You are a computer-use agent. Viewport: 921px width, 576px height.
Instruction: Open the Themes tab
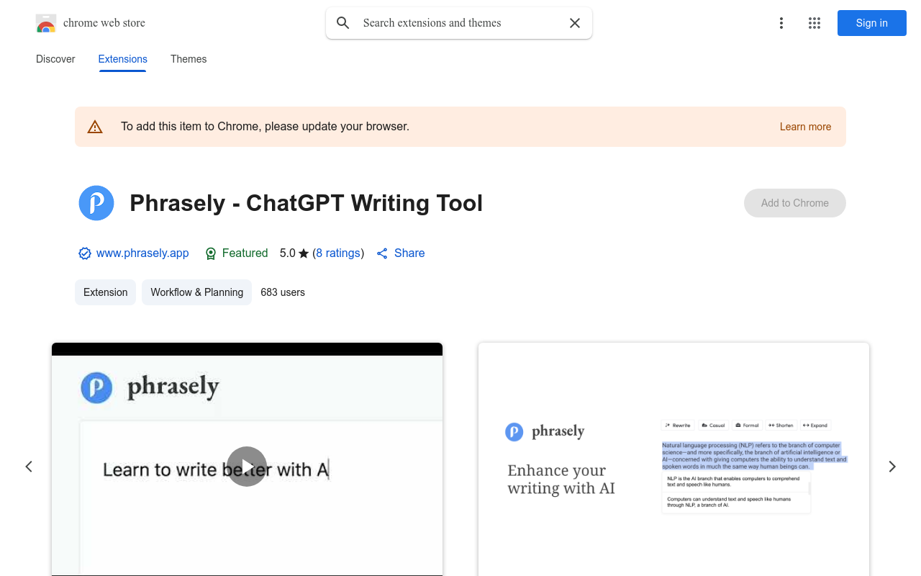click(x=189, y=59)
